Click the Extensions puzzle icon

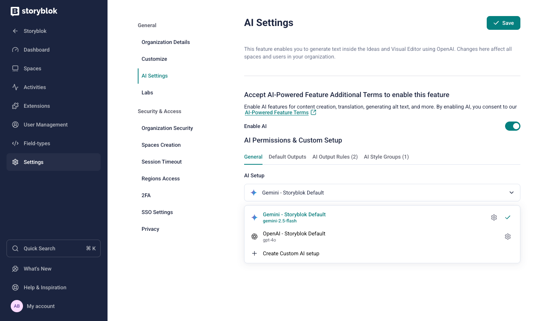(15, 106)
